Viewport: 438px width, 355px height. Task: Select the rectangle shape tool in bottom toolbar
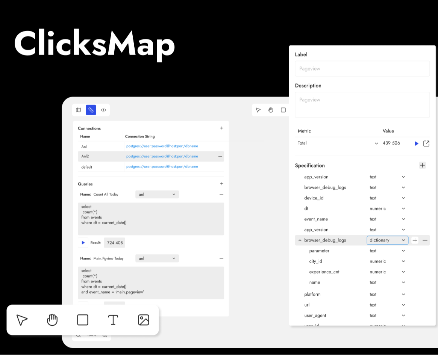point(83,320)
